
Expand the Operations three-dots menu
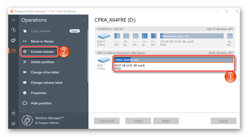[x=84, y=20]
